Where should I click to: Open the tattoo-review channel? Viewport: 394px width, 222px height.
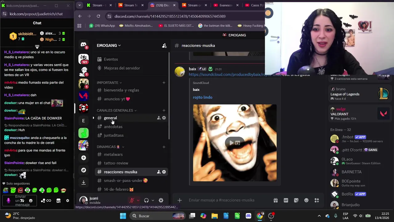[131, 163]
